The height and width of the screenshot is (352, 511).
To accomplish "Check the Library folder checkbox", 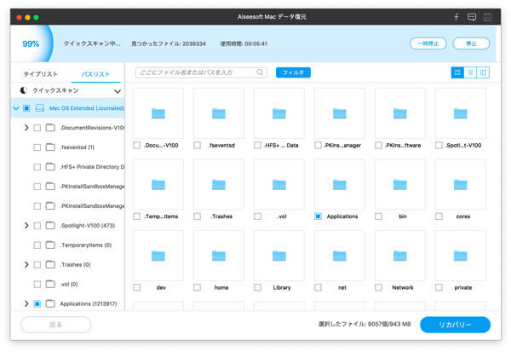I will (258, 287).
